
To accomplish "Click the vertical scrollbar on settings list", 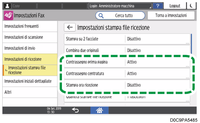I will pos(191,44).
